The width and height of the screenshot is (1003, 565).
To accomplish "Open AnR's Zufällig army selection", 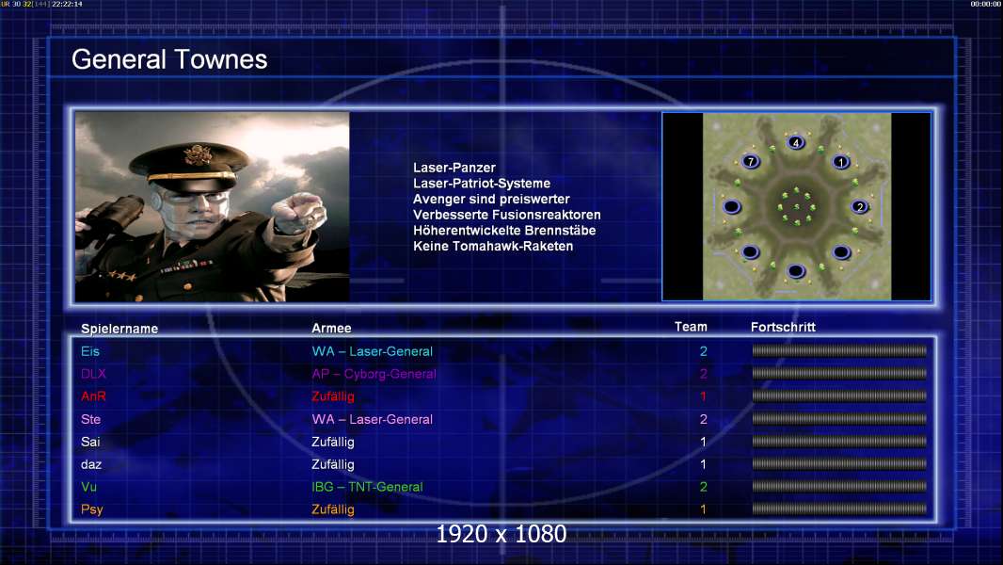I will pos(333,396).
